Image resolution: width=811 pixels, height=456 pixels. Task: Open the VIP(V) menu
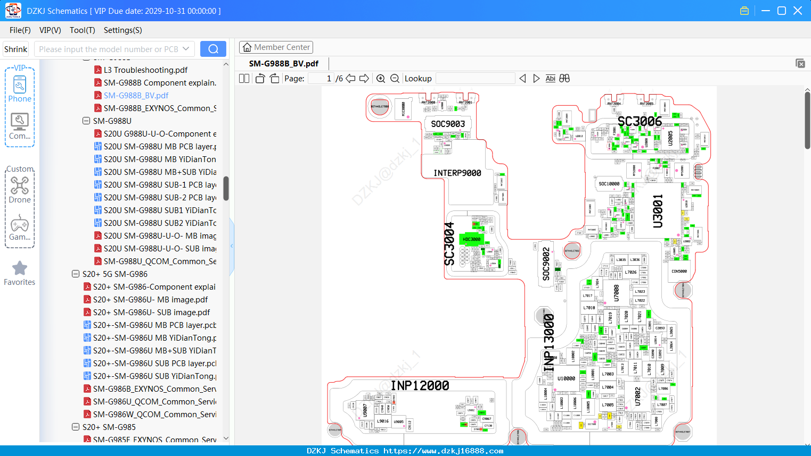point(50,30)
